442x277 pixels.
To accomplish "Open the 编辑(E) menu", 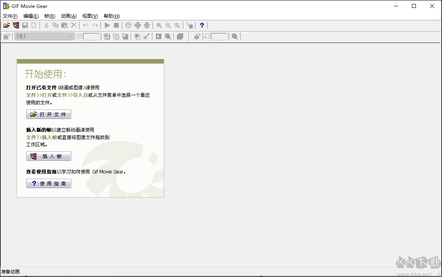I will point(31,16).
